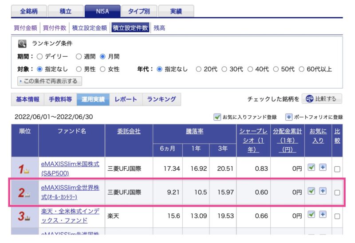Switch to 残高 ranking
Viewport: 355px width, 243px height.
[159, 28]
